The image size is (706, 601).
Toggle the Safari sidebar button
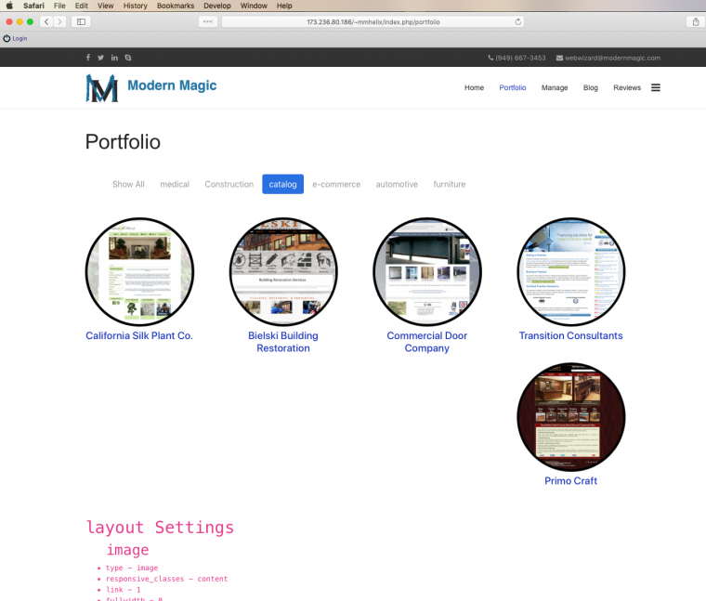coord(81,21)
